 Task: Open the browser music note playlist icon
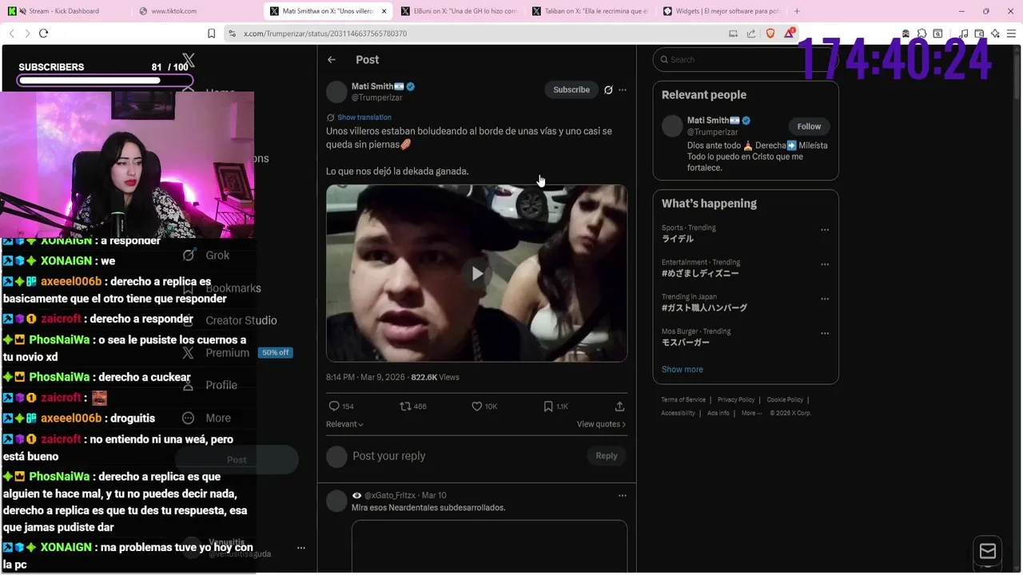pyautogui.click(x=964, y=34)
